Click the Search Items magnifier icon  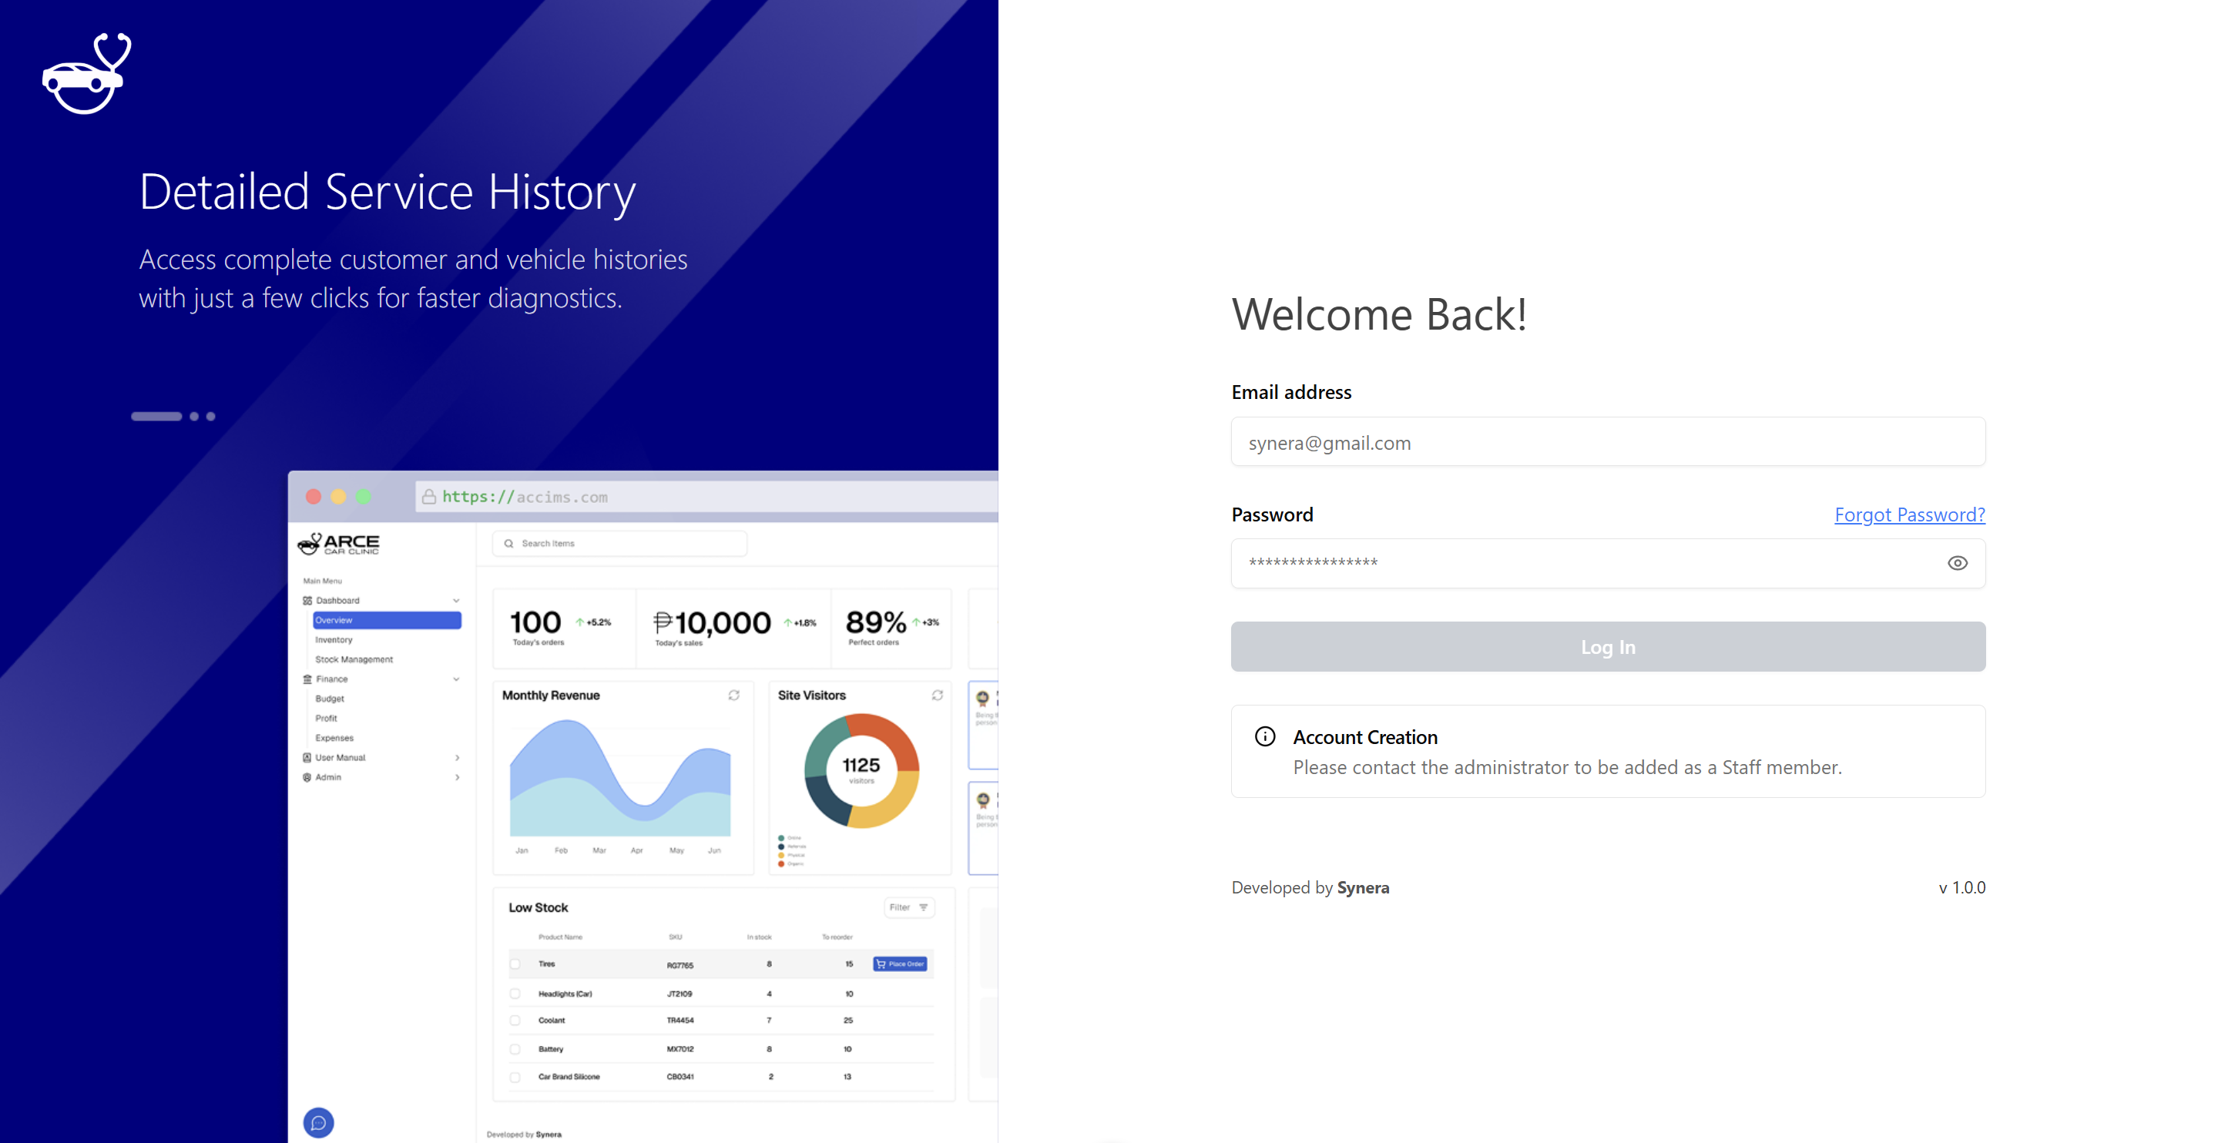coord(509,544)
